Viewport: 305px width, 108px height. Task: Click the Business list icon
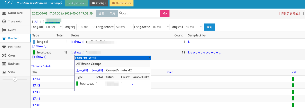point(4,64)
